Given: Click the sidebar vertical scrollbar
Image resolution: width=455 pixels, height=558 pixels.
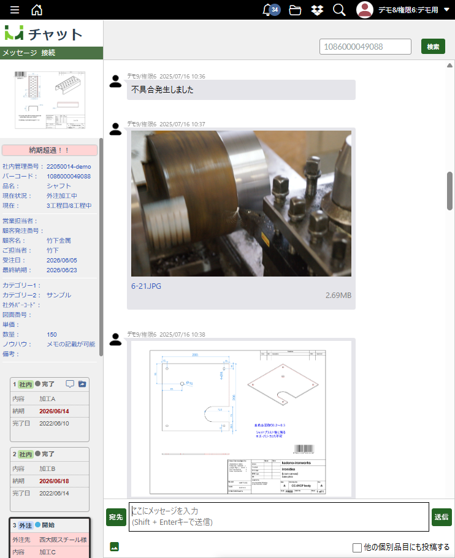Looking at the screenshot, I should pos(101,247).
